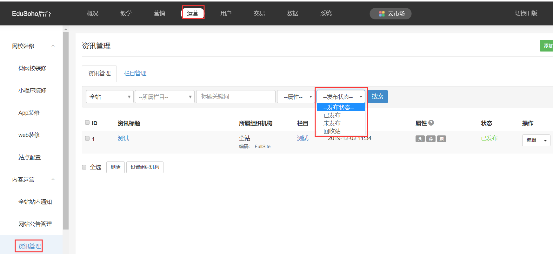Open the 全站 organization dropdown

(x=110, y=97)
